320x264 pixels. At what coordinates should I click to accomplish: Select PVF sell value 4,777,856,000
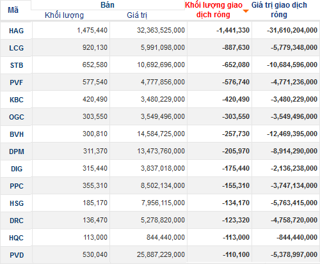click(163, 82)
